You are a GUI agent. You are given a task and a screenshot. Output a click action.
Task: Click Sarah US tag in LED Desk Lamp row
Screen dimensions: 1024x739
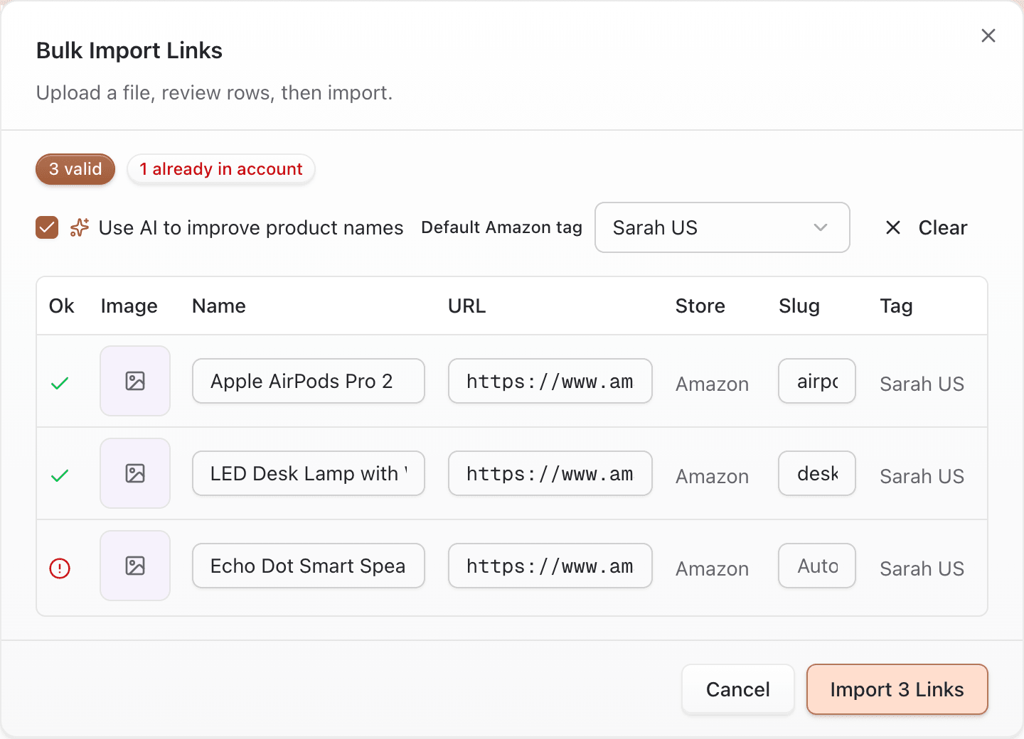(922, 476)
